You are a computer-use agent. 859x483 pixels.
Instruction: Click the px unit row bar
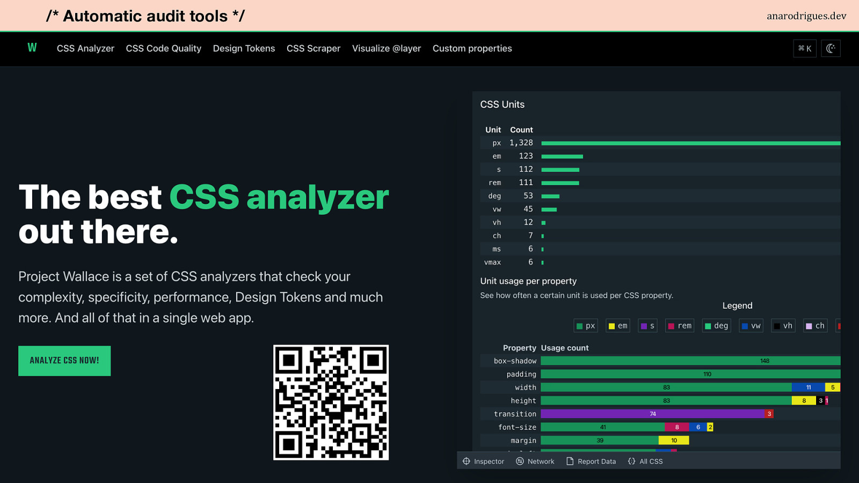click(x=691, y=143)
